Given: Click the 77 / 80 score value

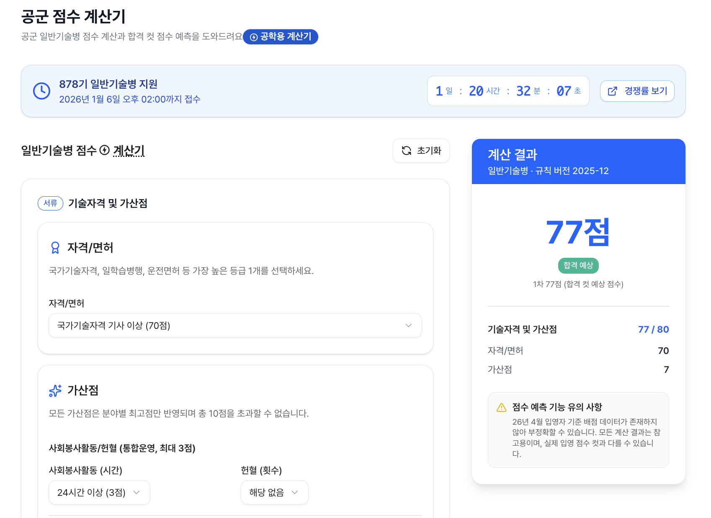Looking at the screenshot, I should [653, 329].
